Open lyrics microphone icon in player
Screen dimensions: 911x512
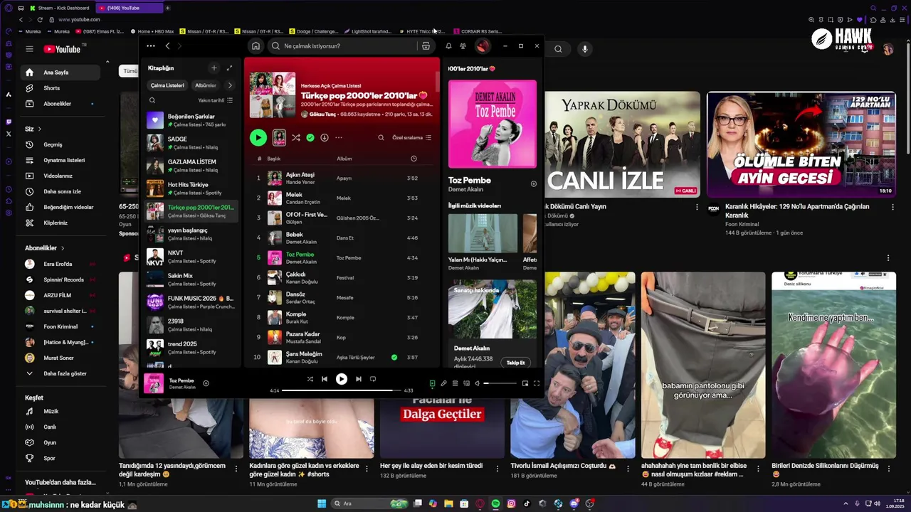pos(443,383)
